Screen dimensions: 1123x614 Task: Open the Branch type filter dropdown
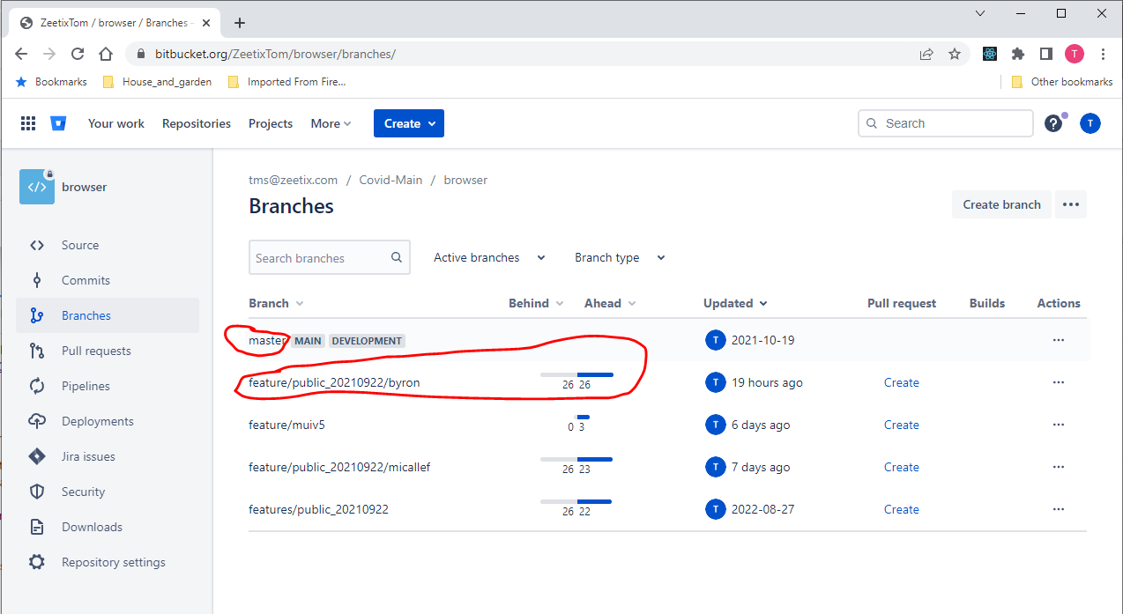point(619,257)
